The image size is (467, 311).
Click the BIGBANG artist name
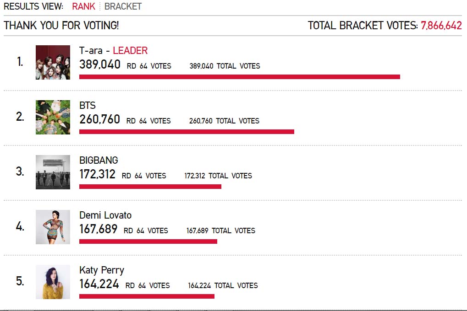pos(99,161)
